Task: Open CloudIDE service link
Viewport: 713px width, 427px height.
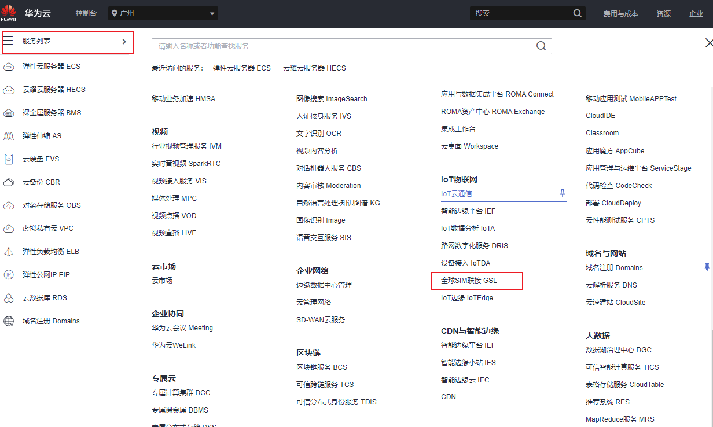Action: point(601,116)
